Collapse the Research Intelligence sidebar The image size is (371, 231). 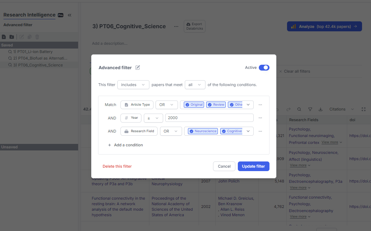click(69, 15)
